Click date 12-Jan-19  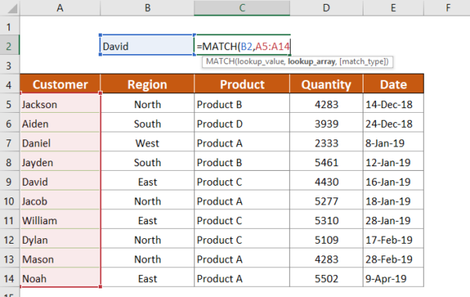[x=393, y=162]
